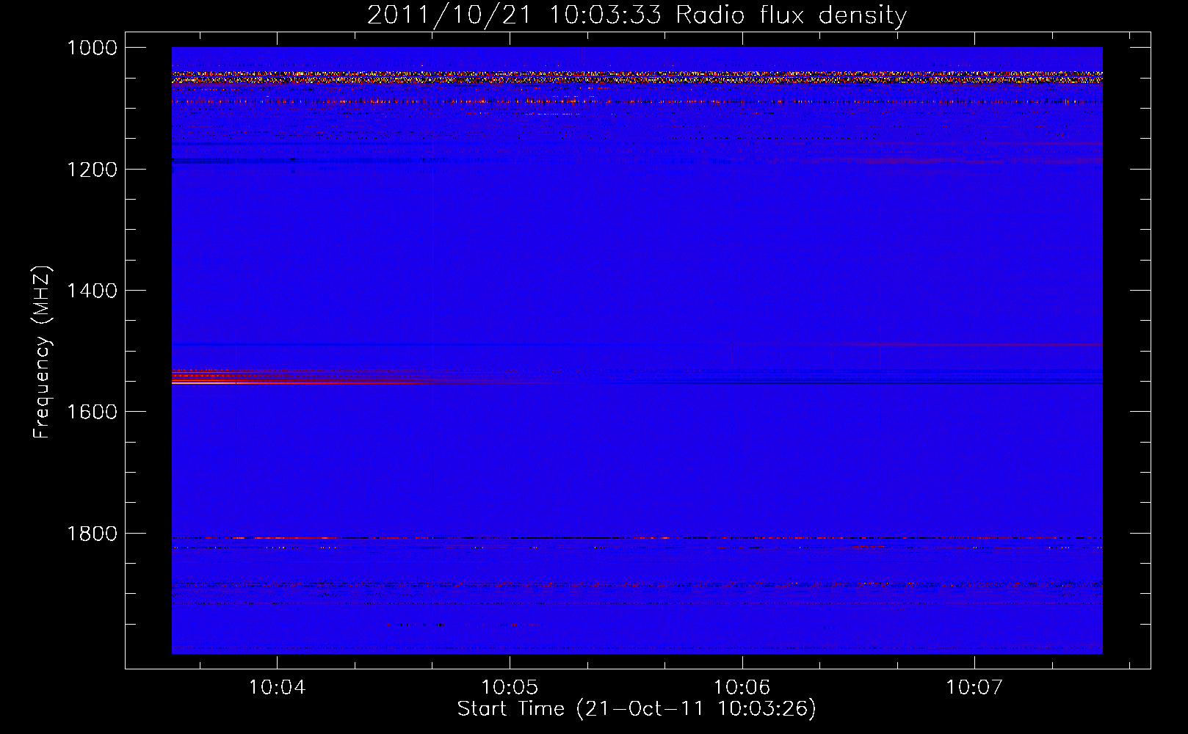Image resolution: width=1188 pixels, height=734 pixels.
Task: Click the 10:07 time tick label
Action: click(974, 687)
